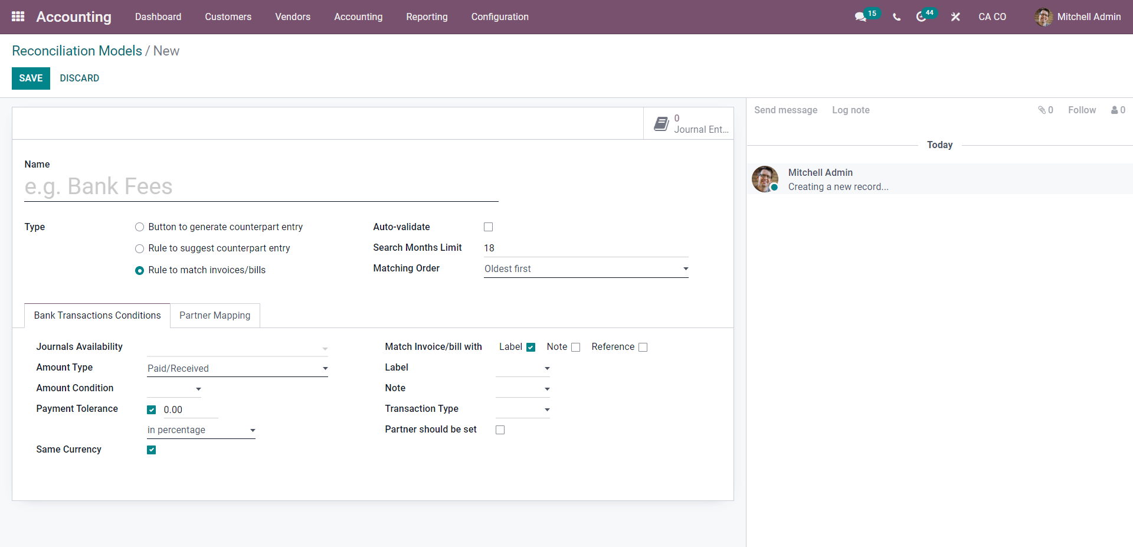
Task: Click the Name input field
Action: point(261,186)
